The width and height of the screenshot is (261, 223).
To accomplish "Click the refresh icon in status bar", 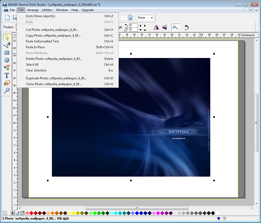I will point(224,219).
